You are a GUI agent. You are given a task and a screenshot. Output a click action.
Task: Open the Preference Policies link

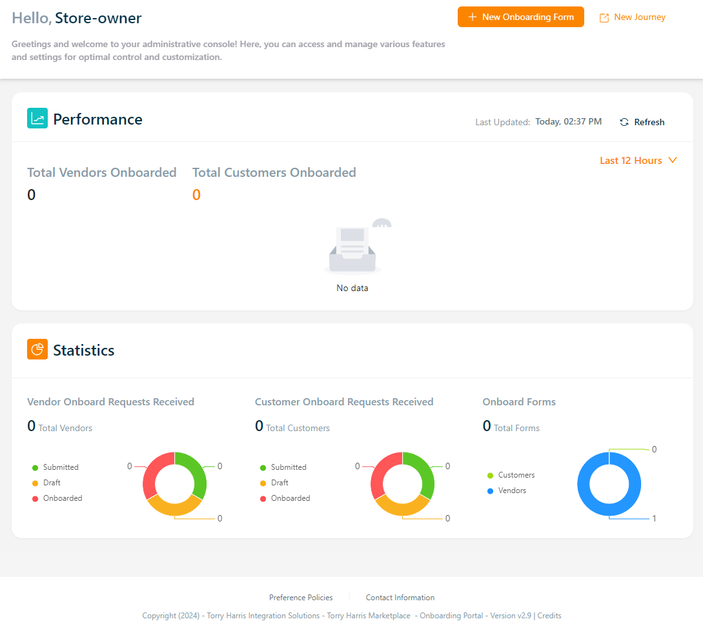301,598
